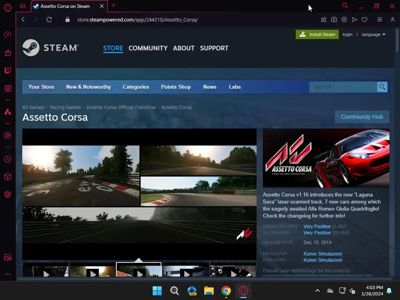This screenshot has width=400, height=300.
Task: Select the highlighted third video thumbnail
Action: click(139, 270)
